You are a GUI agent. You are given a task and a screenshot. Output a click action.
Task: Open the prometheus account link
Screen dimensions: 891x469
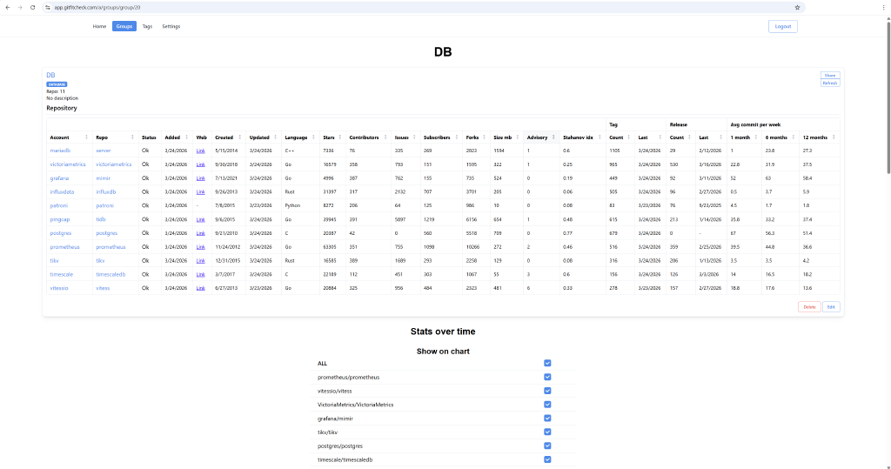pyautogui.click(x=64, y=247)
